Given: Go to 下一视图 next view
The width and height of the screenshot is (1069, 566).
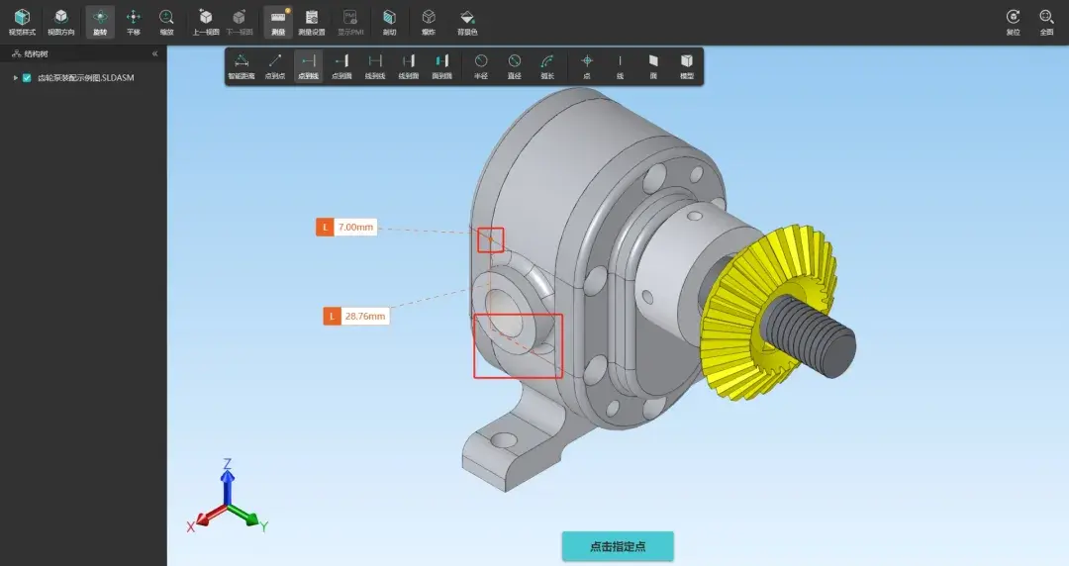Looking at the screenshot, I should [x=239, y=22].
